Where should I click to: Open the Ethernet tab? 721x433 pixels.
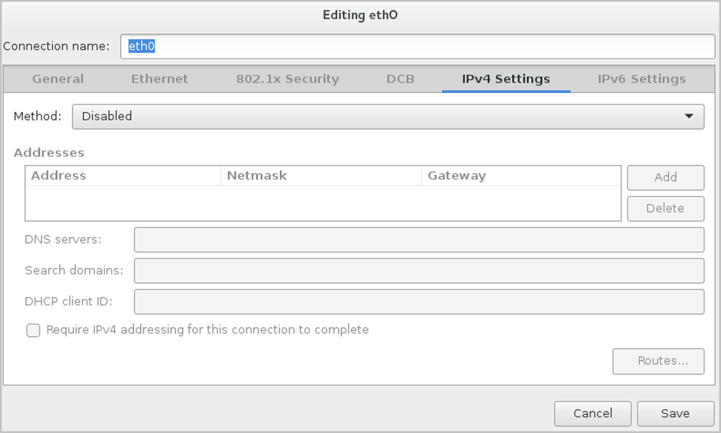click(159, 79)
